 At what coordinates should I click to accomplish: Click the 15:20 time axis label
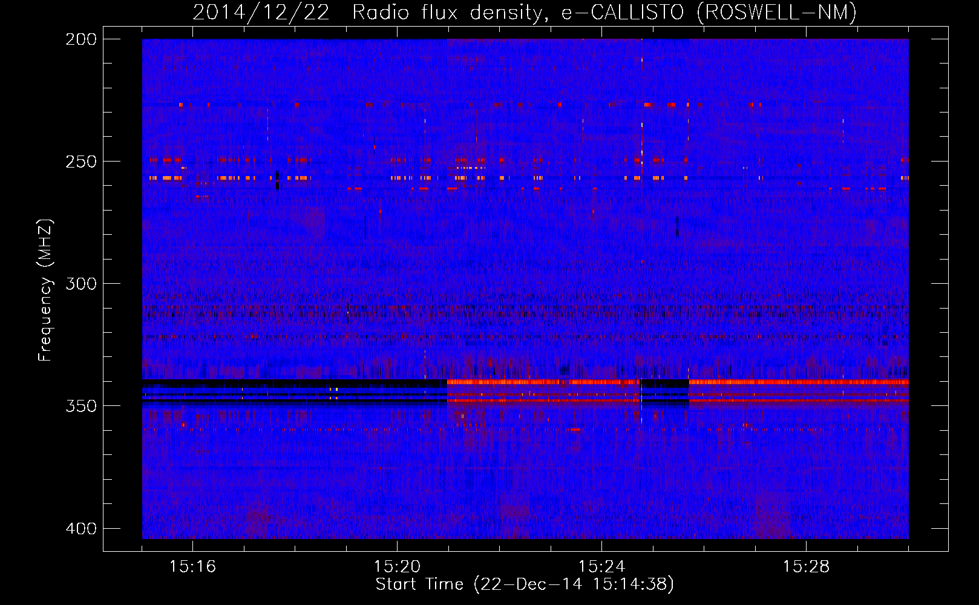(x=397, y=567)
